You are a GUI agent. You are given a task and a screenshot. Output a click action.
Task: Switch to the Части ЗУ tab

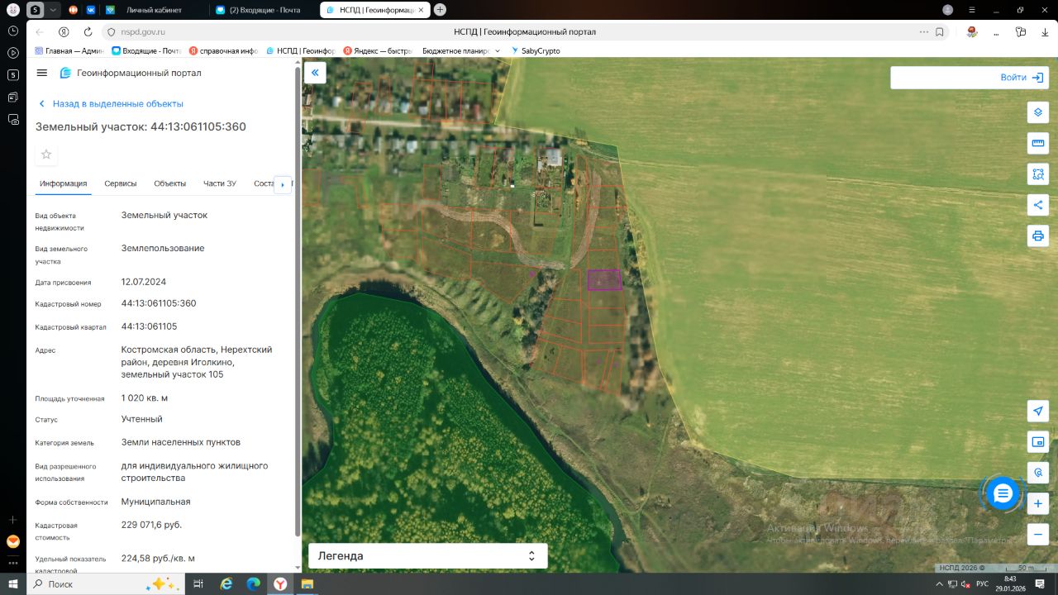[220, 183]
